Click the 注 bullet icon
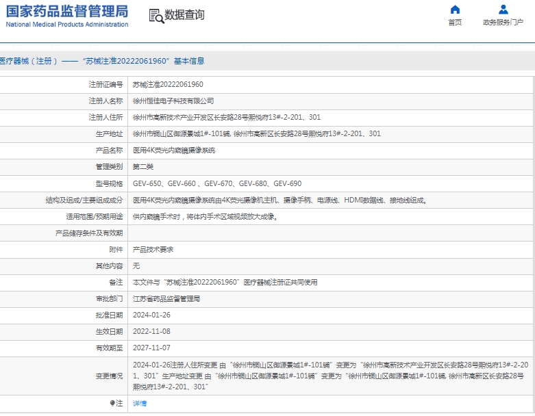 [x=112, y=403]
